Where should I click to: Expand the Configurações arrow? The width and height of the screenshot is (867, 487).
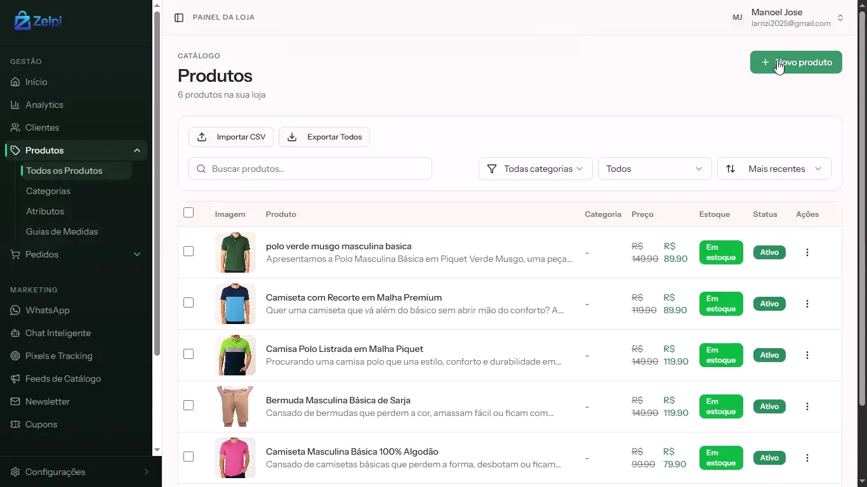point(147,472)
